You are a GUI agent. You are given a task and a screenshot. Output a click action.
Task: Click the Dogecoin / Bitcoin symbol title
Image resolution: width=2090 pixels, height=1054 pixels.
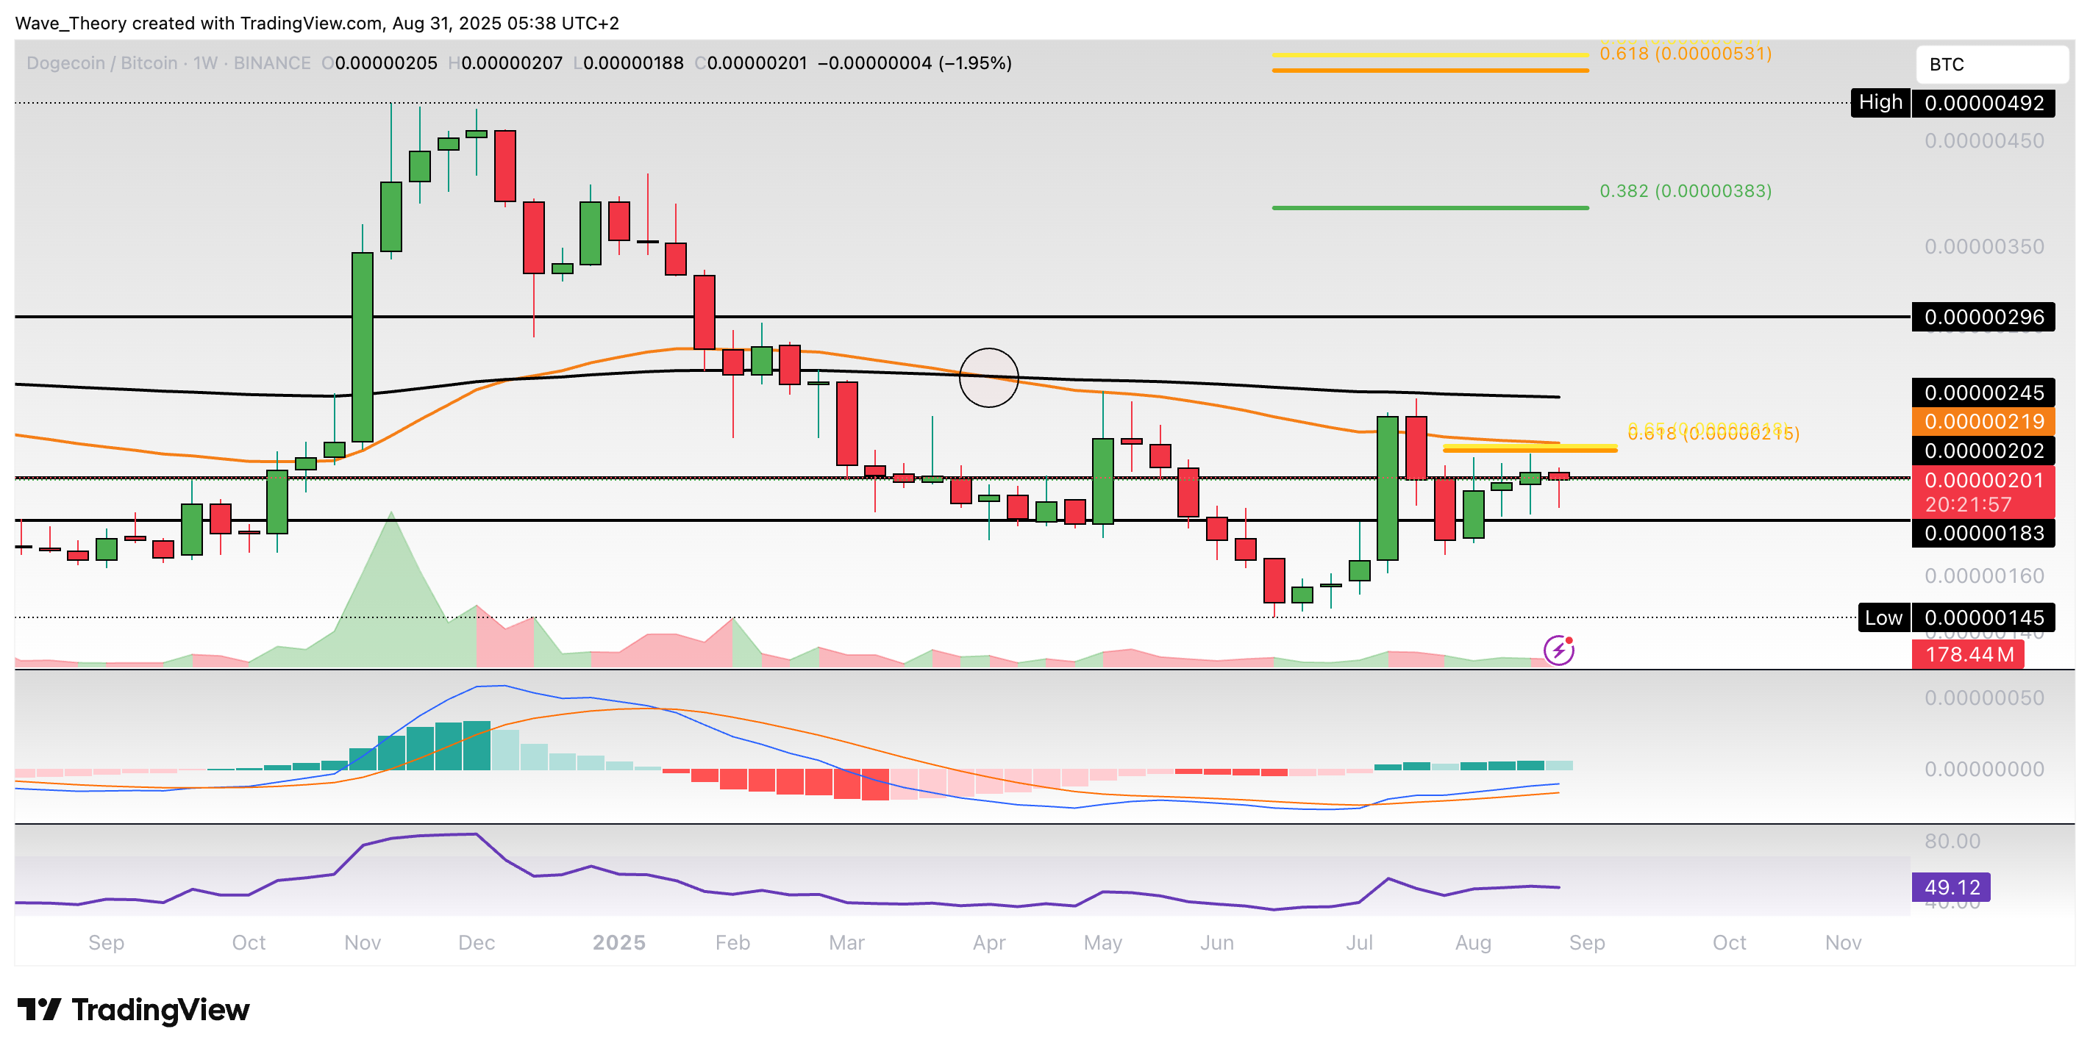[101, 63]
